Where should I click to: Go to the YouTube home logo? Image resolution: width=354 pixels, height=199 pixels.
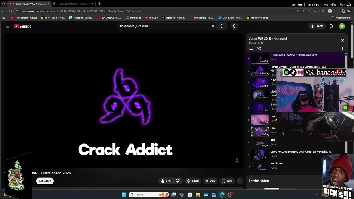point(23,26)
